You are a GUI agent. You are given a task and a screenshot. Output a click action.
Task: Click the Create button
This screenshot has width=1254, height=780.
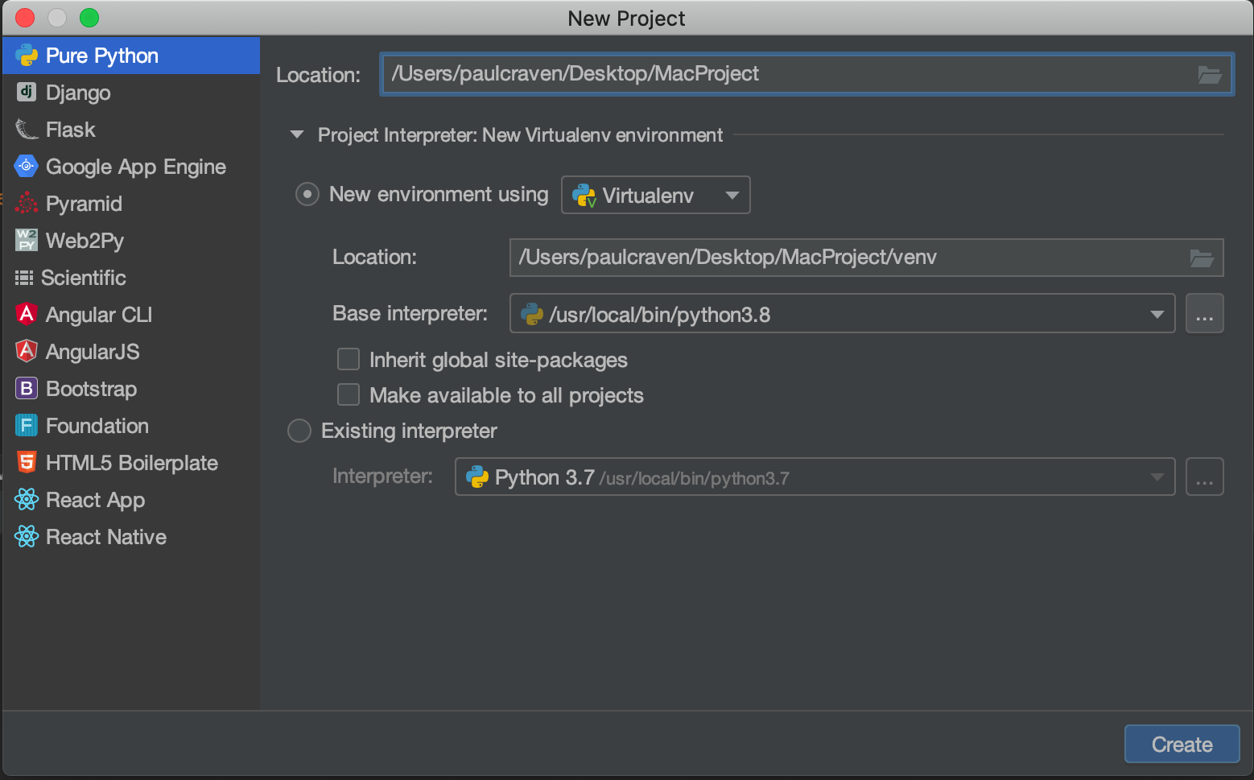point(1182,745)
